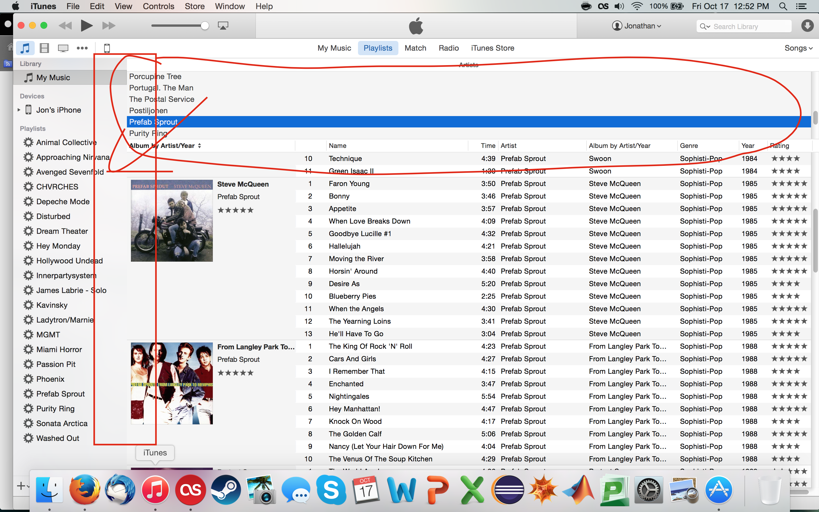Viewport: 819px width, 512px height.
Task: Expand Jon's iPhone disclosure triangle
Action: (19, 110)
